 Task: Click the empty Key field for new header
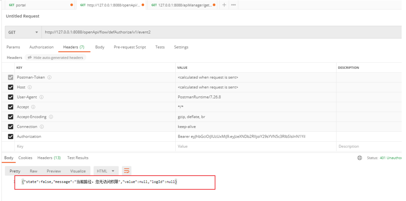tap(95, 146)
